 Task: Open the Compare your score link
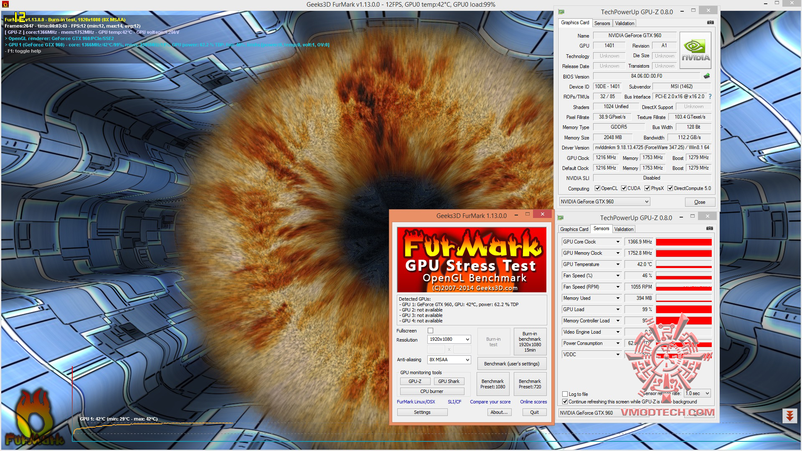(490, 402)
